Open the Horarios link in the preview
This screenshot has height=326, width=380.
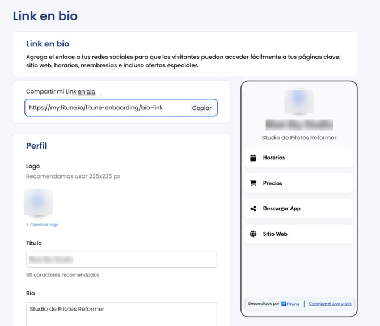[x=299, y=158]
